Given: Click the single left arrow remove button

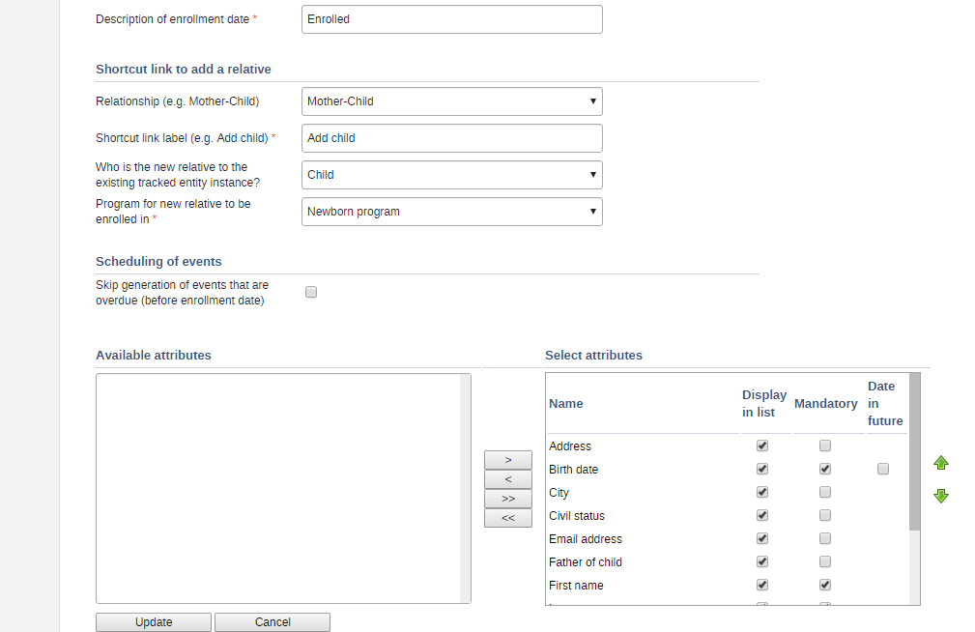Looking at the screenshot, I should point(508,479).
